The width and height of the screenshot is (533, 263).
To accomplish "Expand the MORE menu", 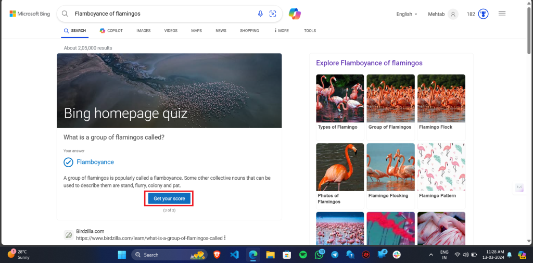I will coord(281,31).
